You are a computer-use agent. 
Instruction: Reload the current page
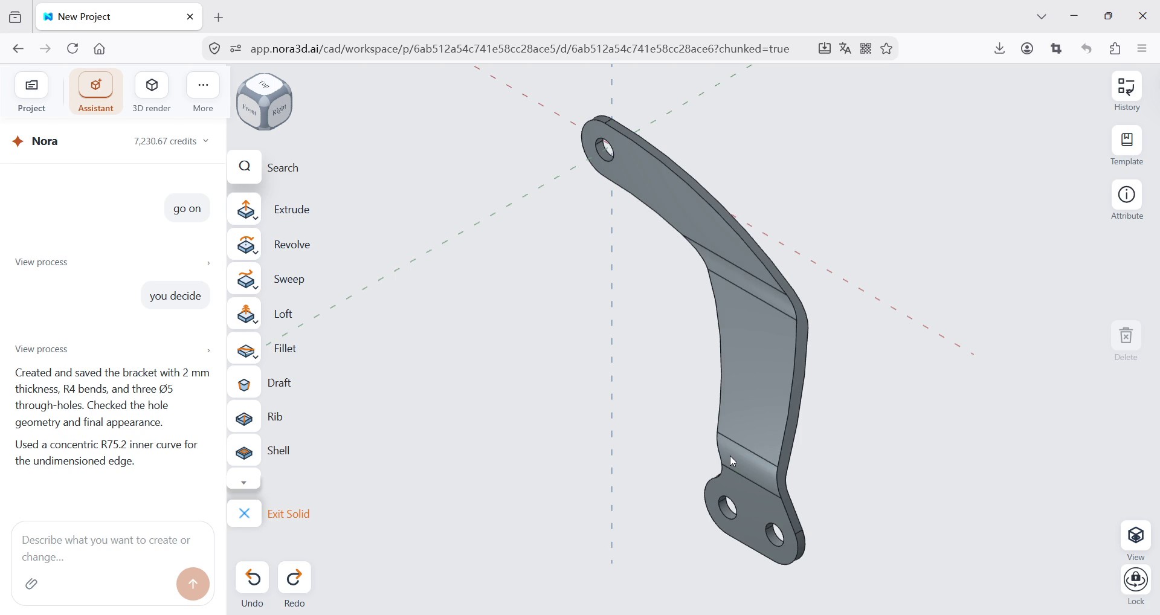(x=73, y=49)
